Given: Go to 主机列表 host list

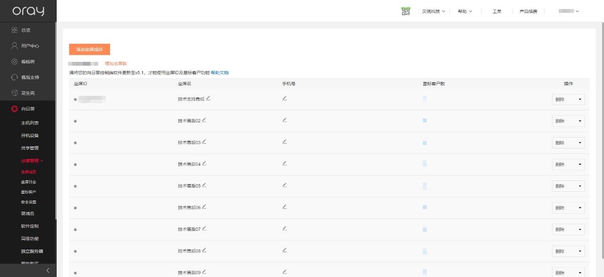Looking at the screenshot, I should click(x=30, y=123).
